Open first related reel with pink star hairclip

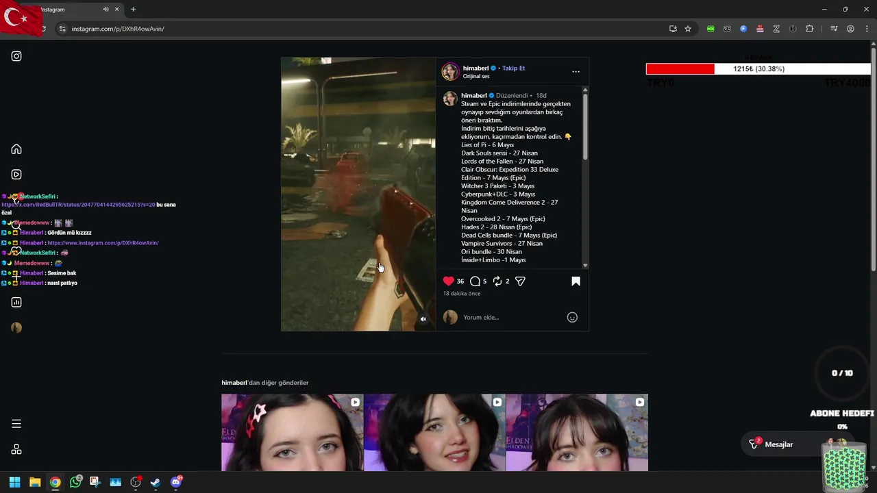[292, 432]
